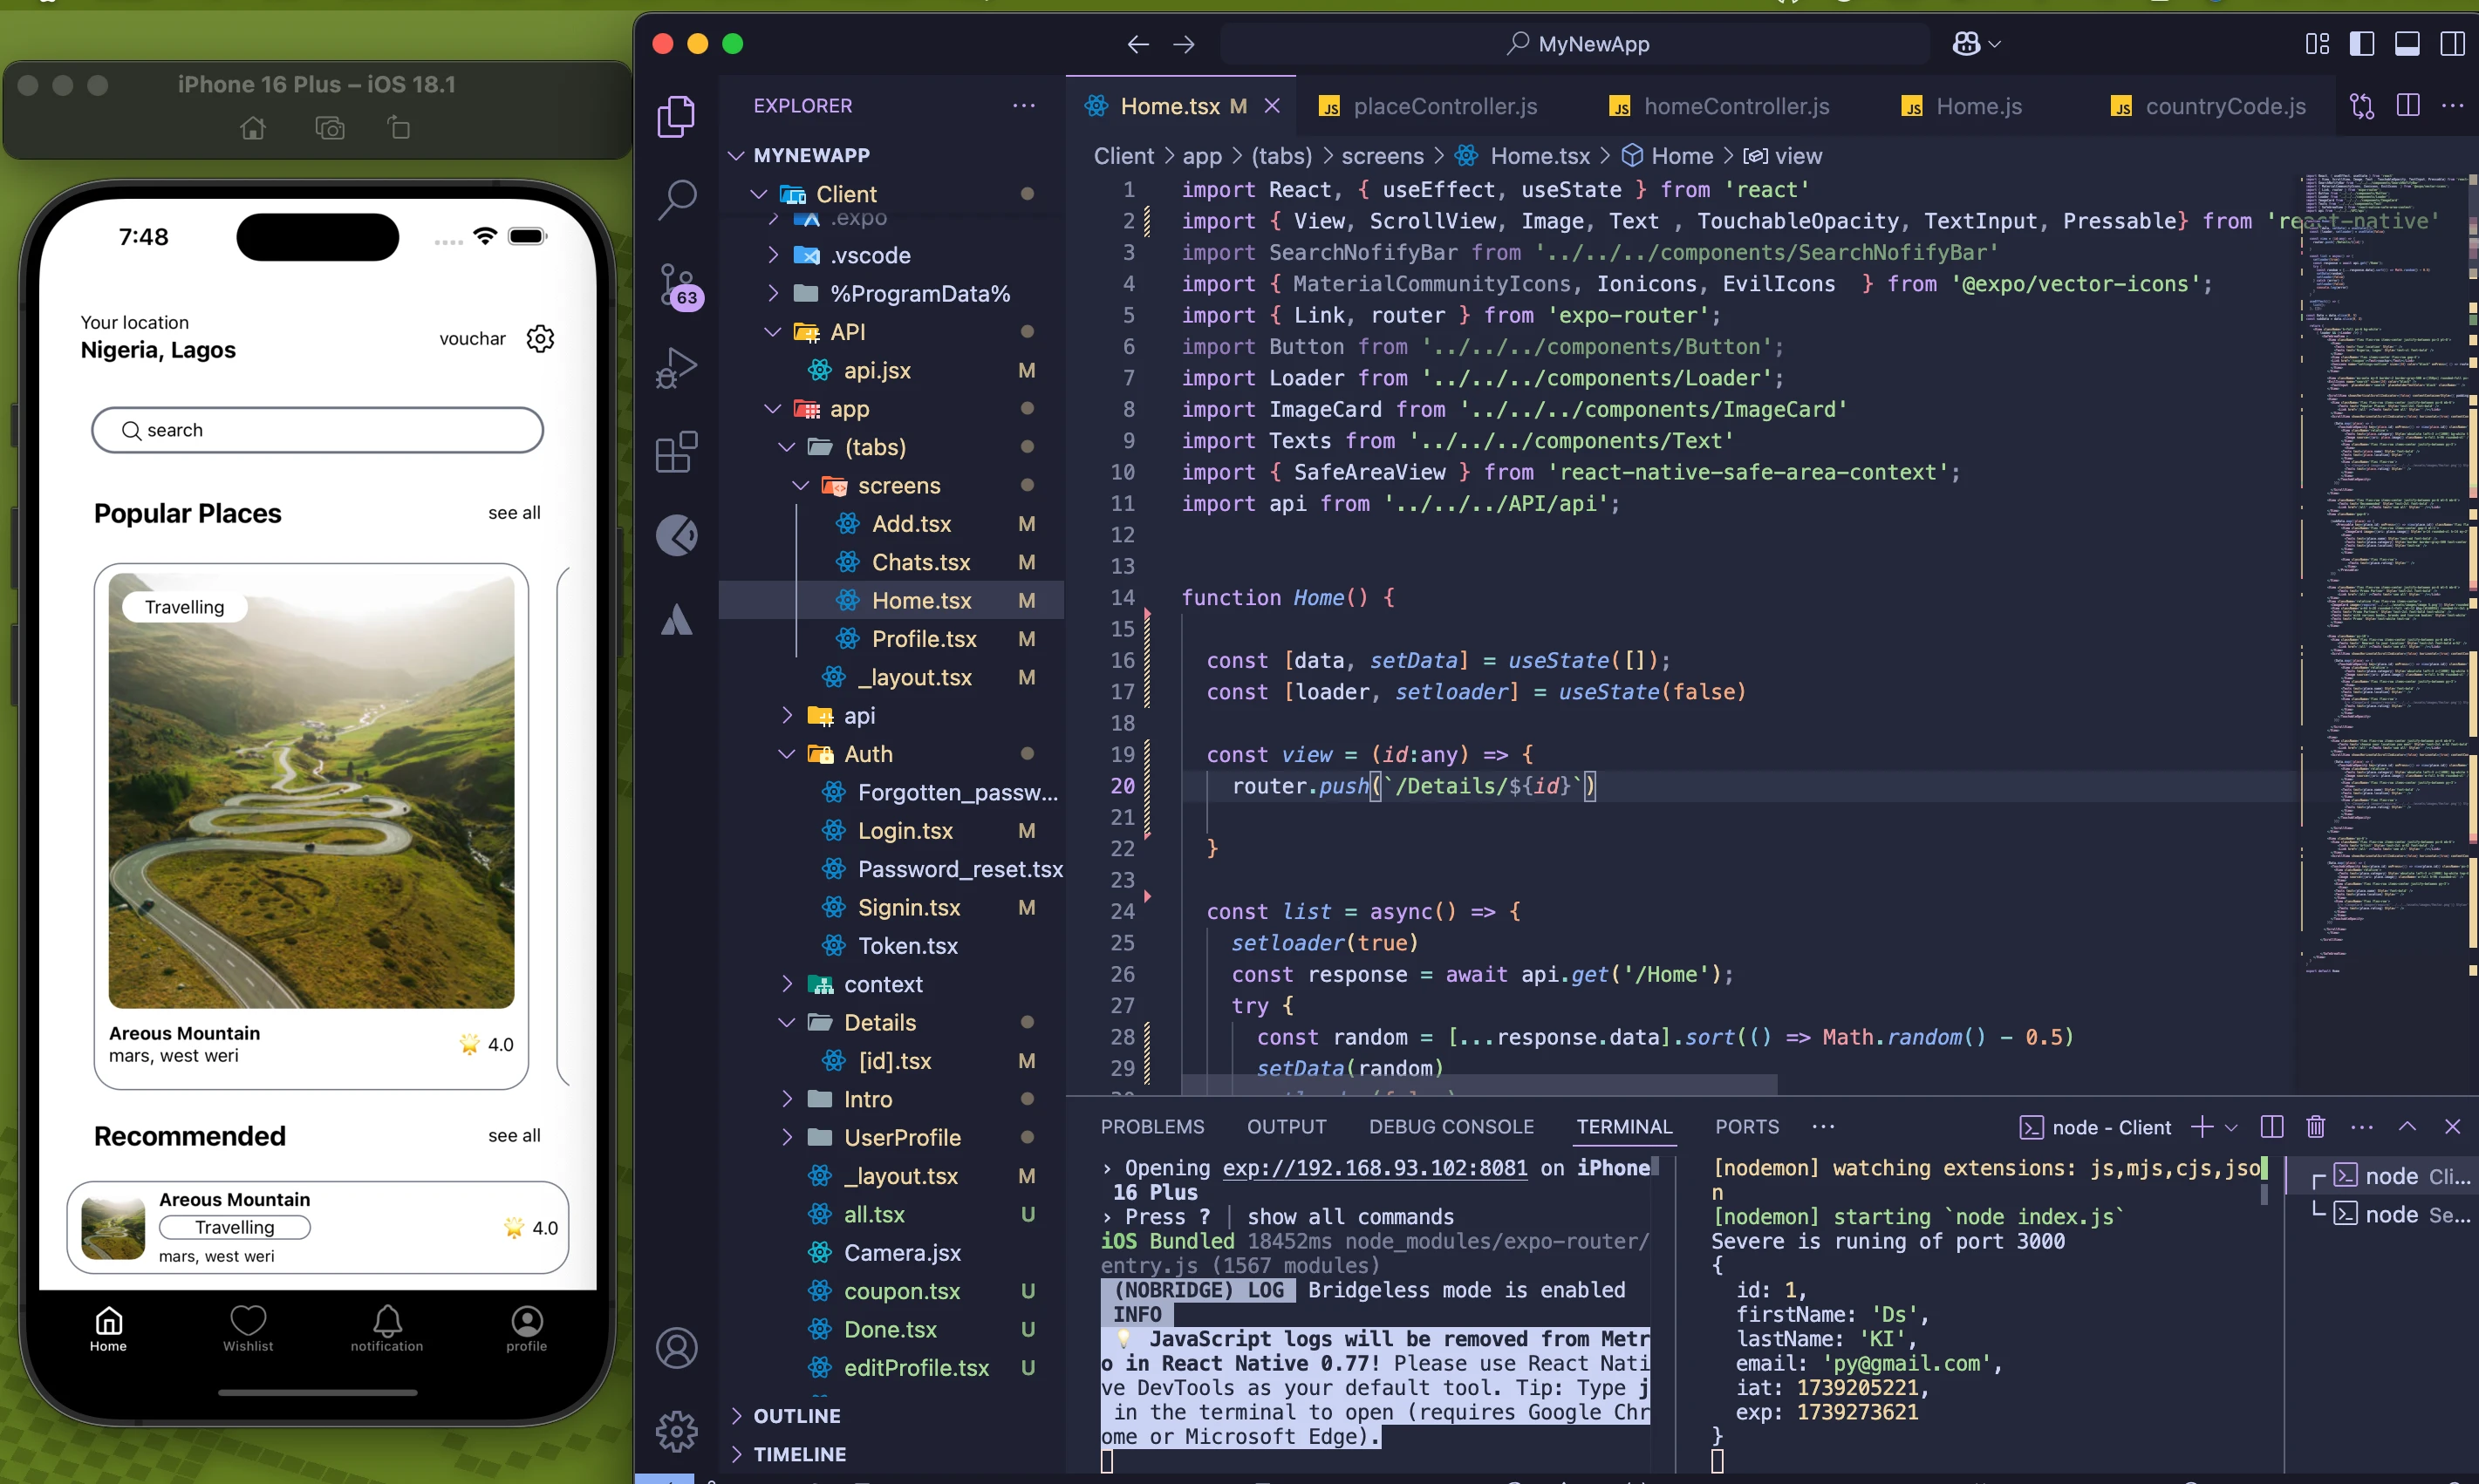Tap the Wishlist tab in phone app
Screen dimensions: 2479x1484
click(248, 1328)
